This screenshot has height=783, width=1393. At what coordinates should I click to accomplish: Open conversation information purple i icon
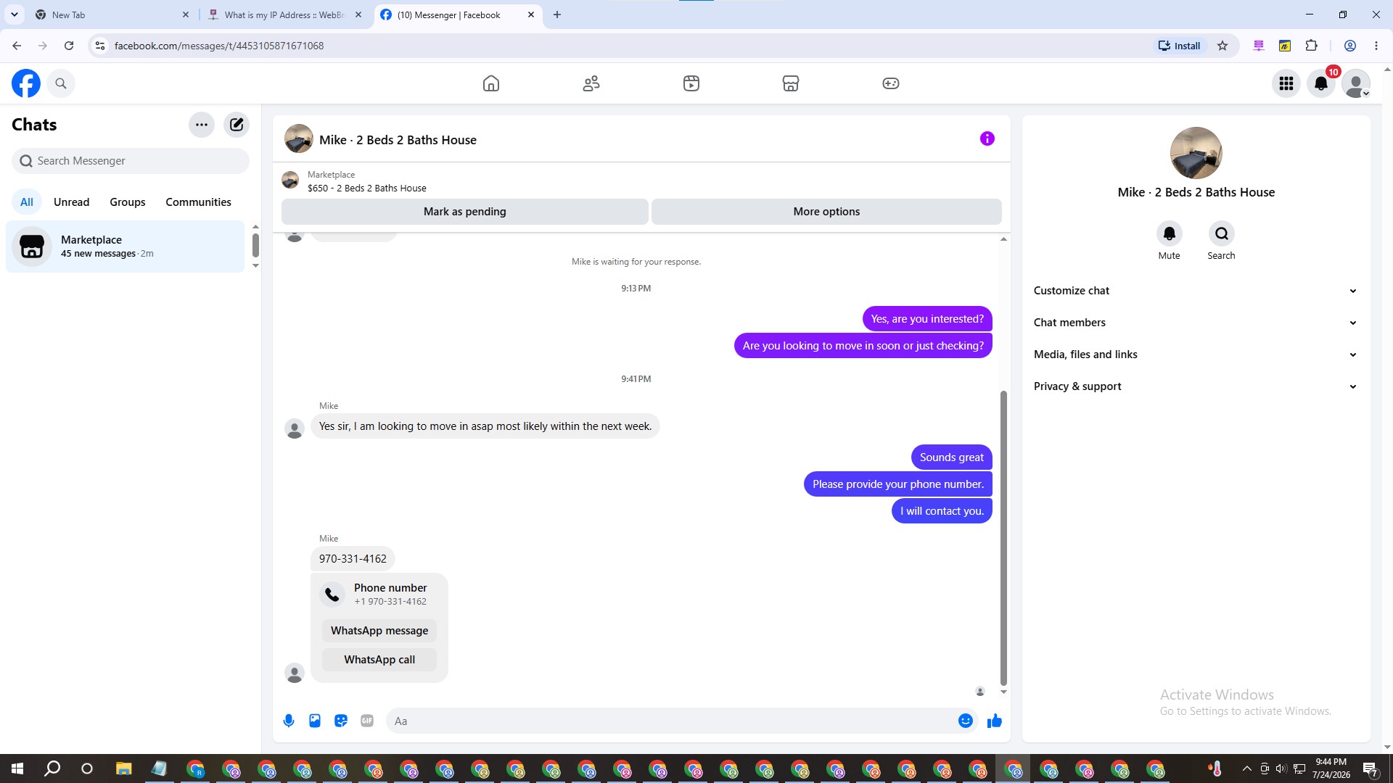[x=987, y=138]
